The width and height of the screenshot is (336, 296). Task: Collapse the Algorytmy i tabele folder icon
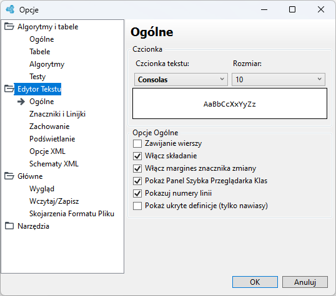(x=9, y=27)
